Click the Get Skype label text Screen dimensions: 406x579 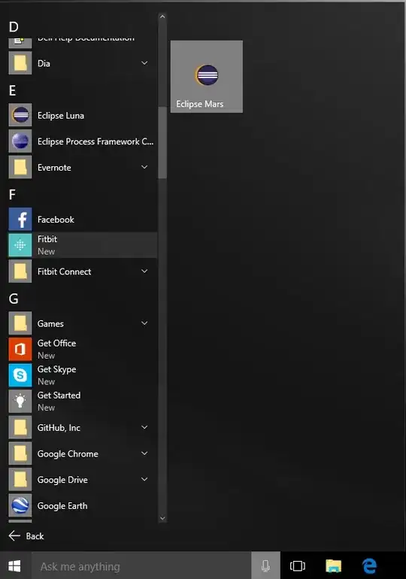[57, 369]
